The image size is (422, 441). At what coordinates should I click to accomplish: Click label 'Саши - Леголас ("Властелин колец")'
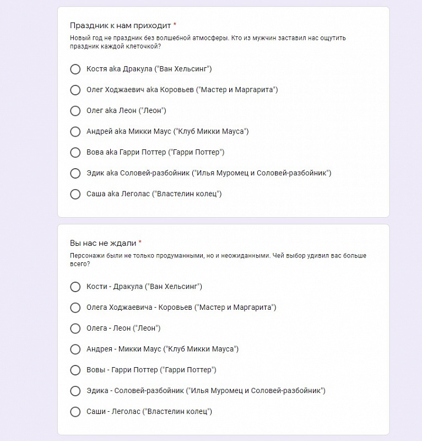coord(149,411)
